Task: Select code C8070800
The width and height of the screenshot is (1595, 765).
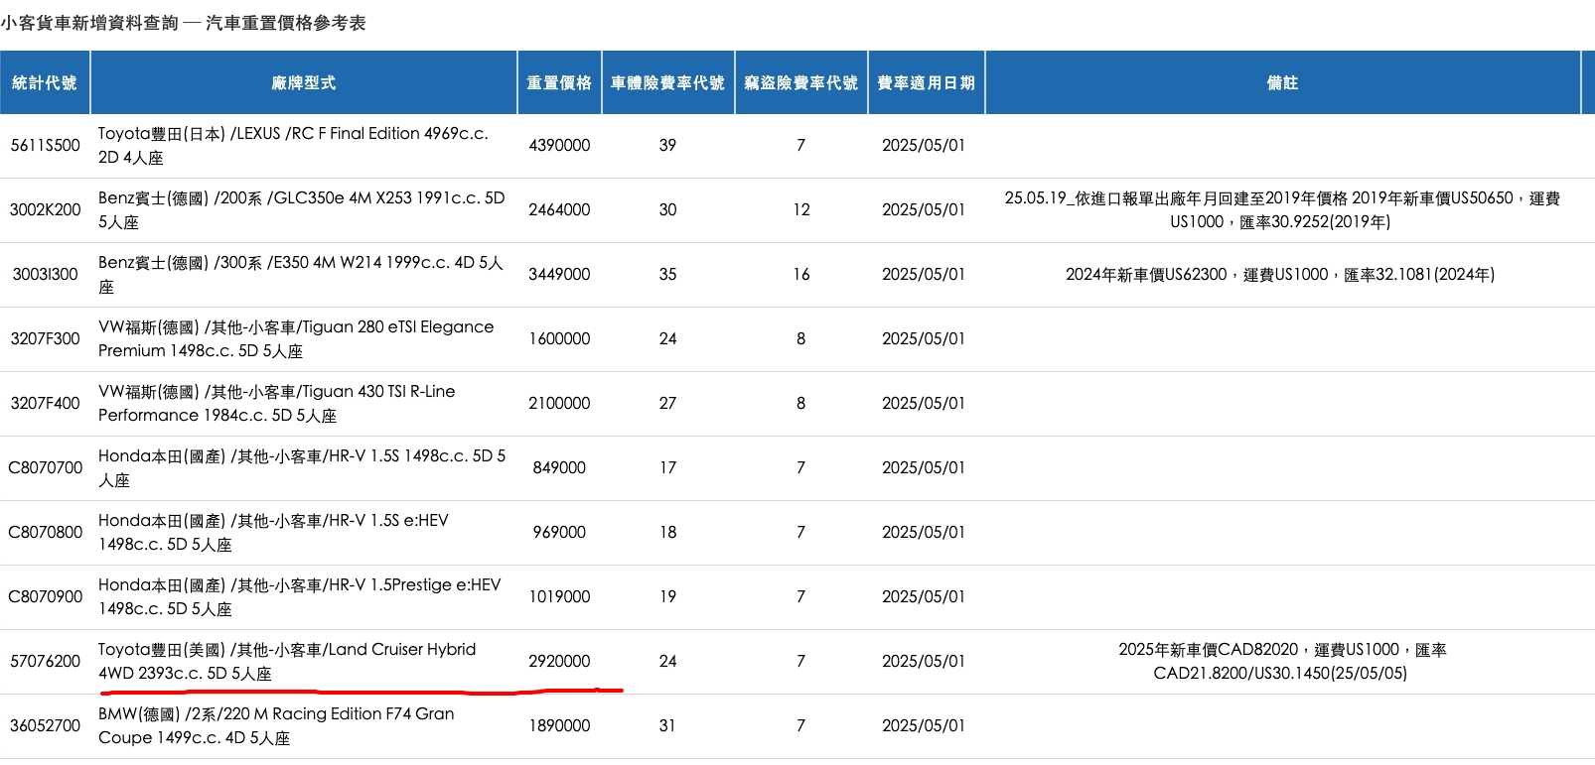Action: pos(45,532)
